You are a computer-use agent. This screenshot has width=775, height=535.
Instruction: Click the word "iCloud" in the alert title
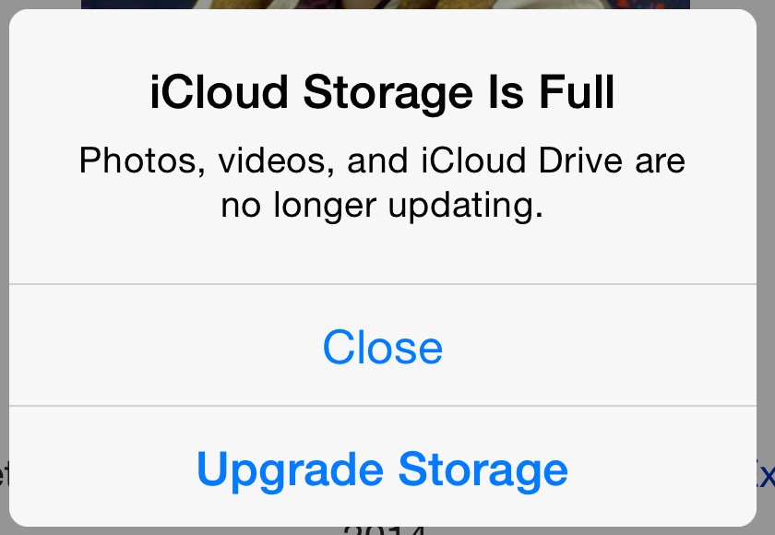219,92
